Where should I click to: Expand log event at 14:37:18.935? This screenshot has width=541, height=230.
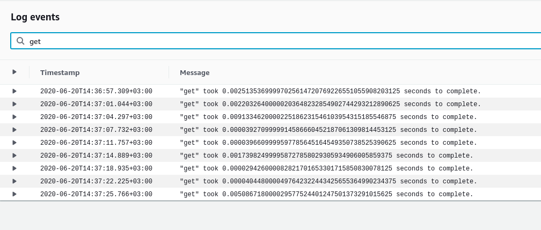(x=14, y=168)
